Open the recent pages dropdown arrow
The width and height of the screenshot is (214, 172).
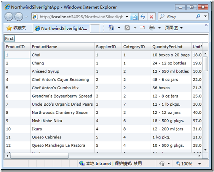pyautogui.click(x=26, y=17)
